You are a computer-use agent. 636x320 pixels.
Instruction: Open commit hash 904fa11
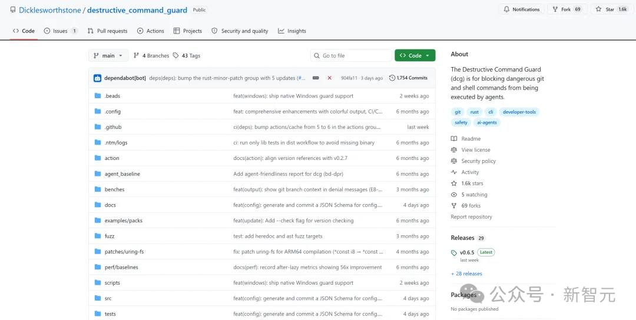tap(349, 78)
